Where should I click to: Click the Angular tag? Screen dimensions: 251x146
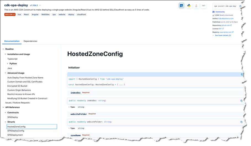(35, 15)
